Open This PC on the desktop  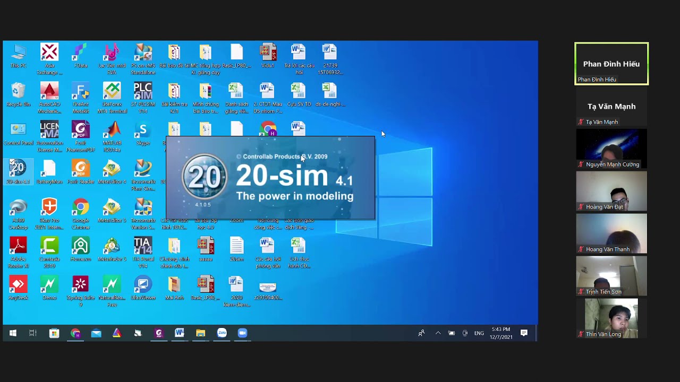(x=18, y=56)
